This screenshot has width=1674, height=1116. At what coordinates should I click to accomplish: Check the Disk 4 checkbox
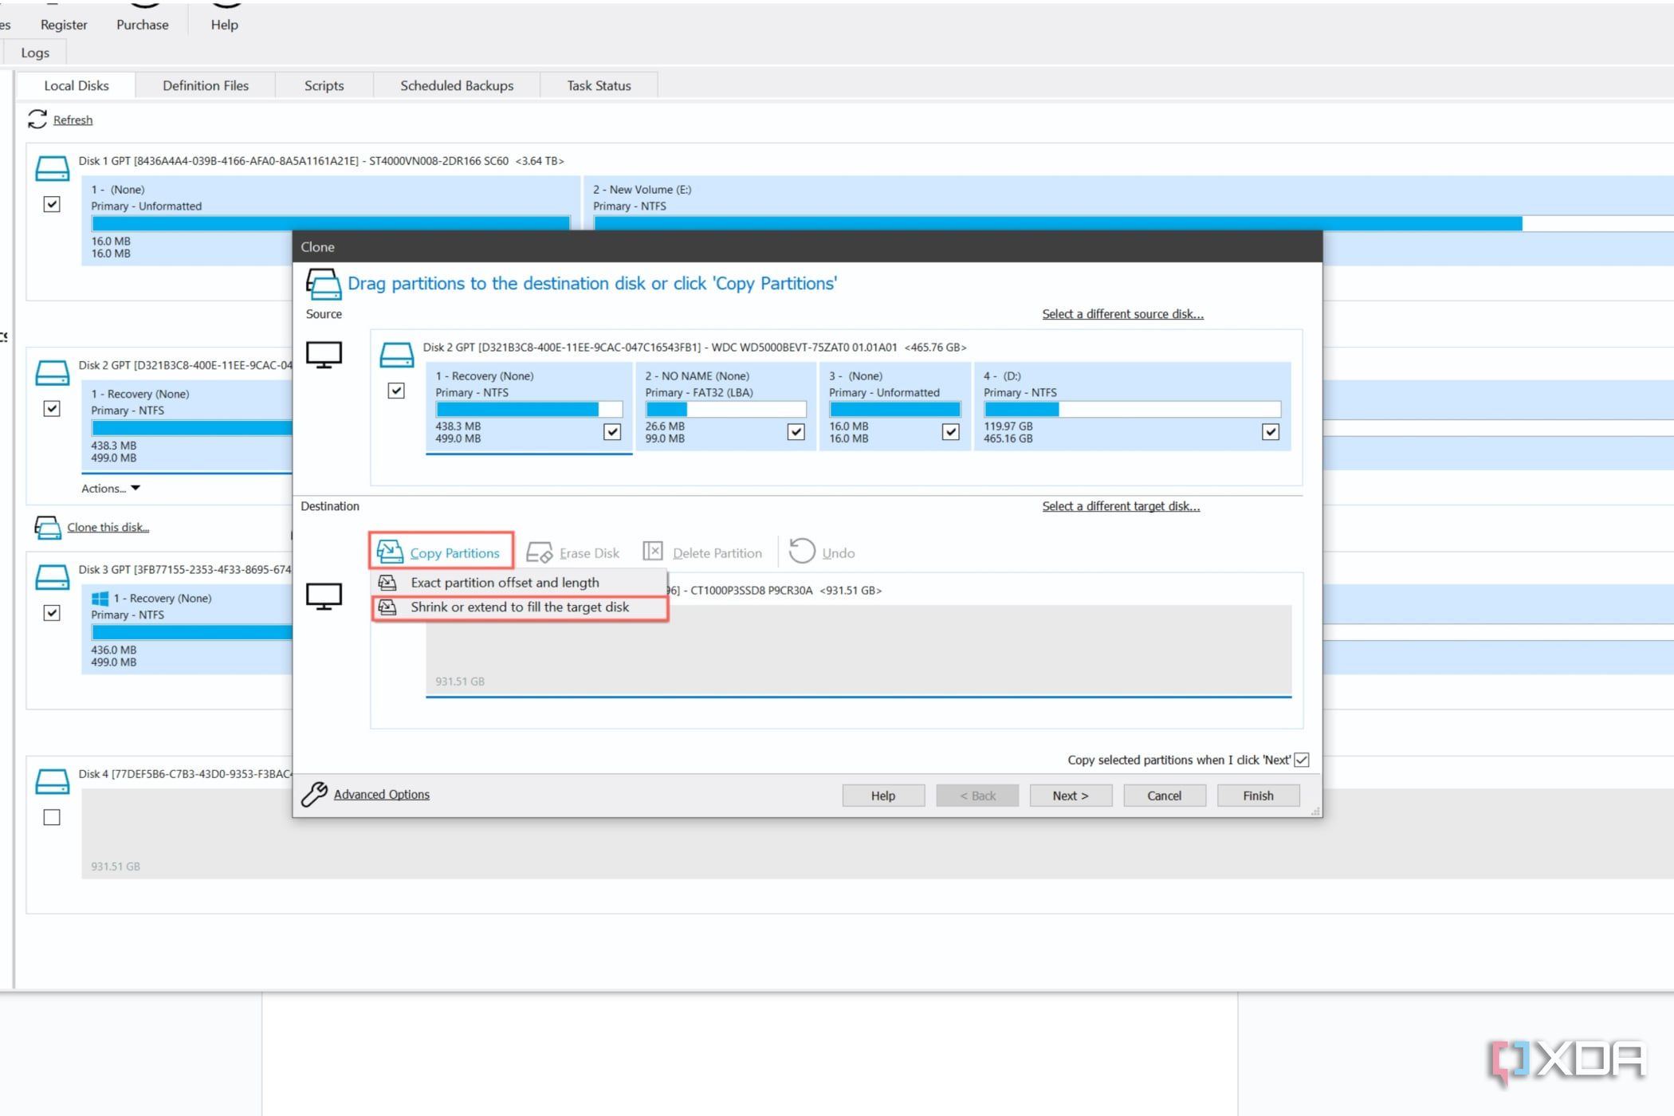tap(52, 817)
